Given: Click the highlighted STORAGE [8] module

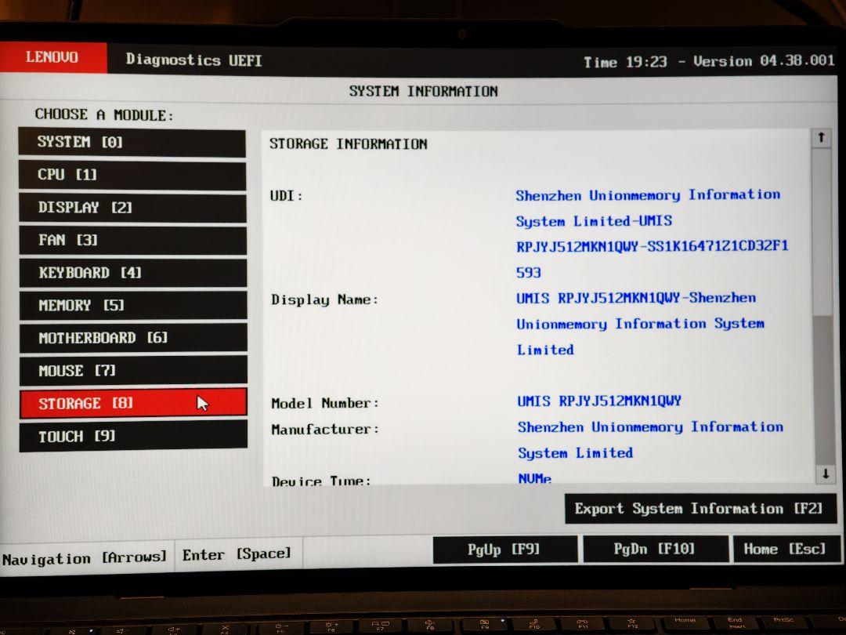Looking at the screenshot, I should [x=133, y=403].
